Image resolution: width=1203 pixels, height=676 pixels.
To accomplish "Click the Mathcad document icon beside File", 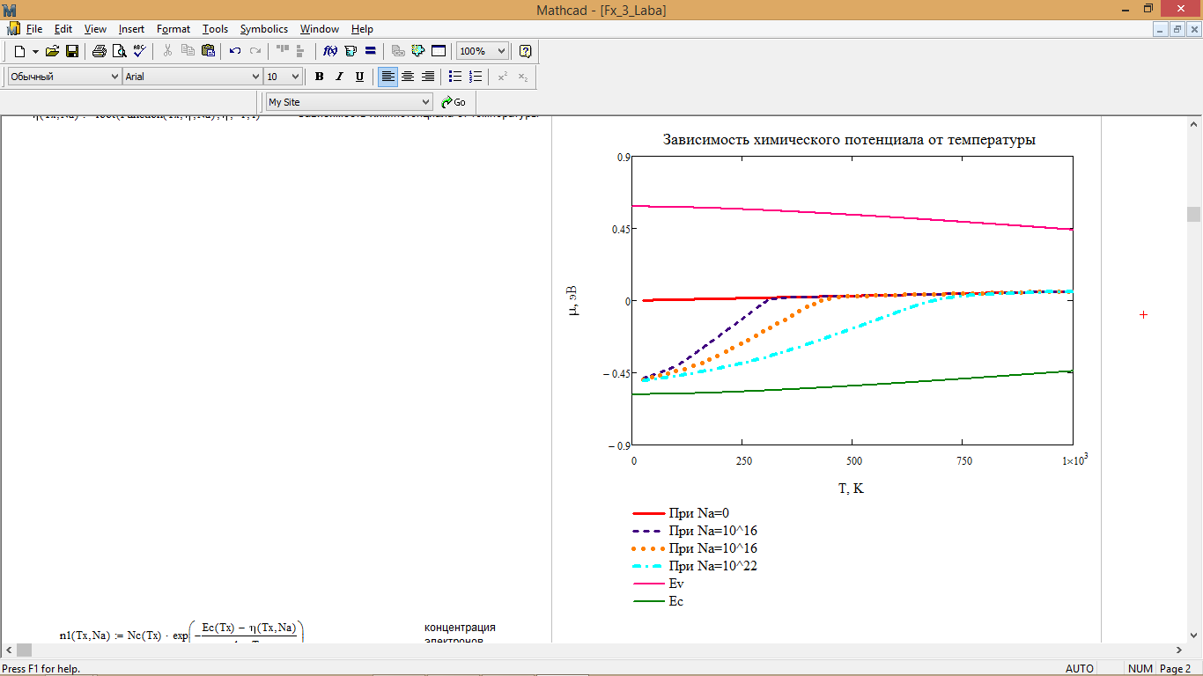I will [x=13, y=29].
